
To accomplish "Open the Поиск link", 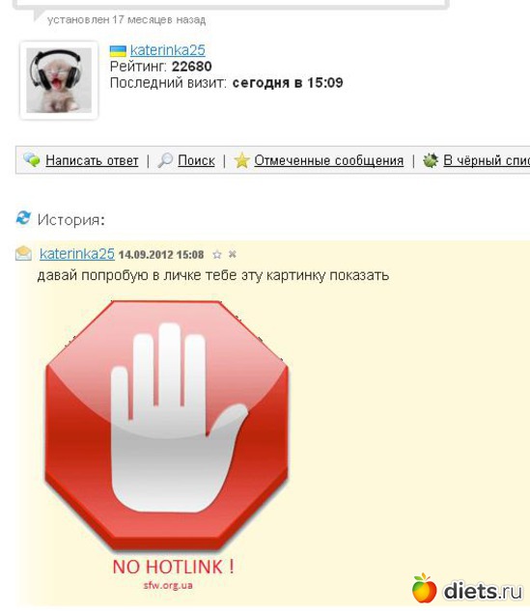I will tap(196, 160).
